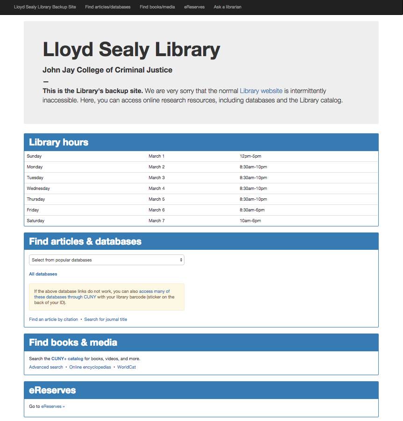403x421 pixels.
Task: Click the March 6 date cell
Action: 156,210
